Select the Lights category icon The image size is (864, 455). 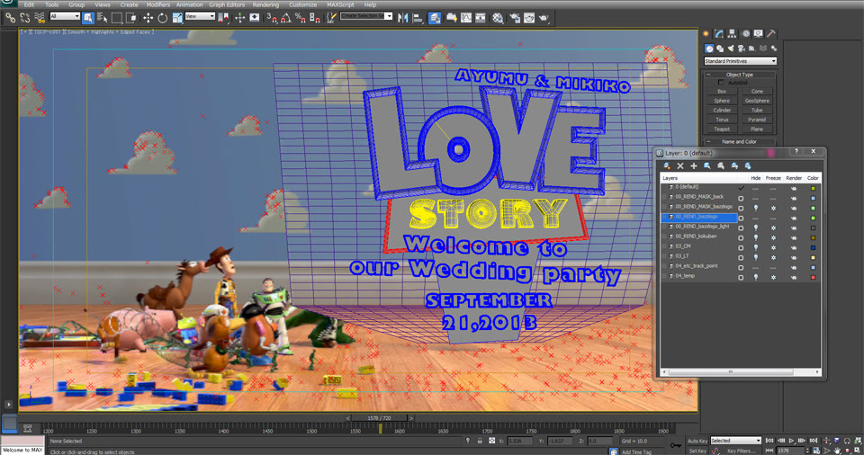click(731, 49)
